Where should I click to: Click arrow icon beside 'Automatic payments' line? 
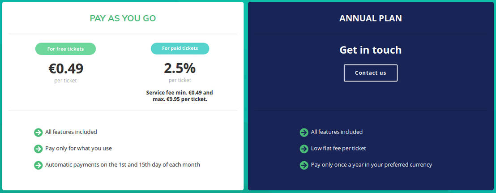(x=38, y=165)
